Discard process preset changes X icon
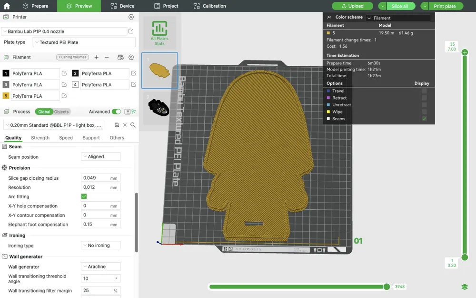Image resolution: width=476 pixels, height=298 pixels. click(x=125, y=125)
